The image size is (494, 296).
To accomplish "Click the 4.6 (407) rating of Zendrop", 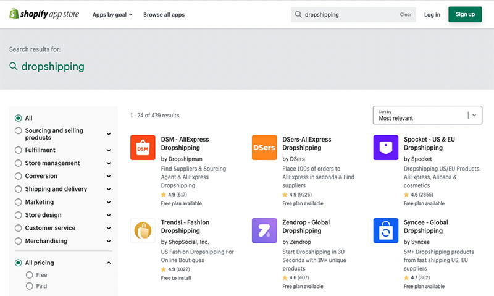I will 296,277.
